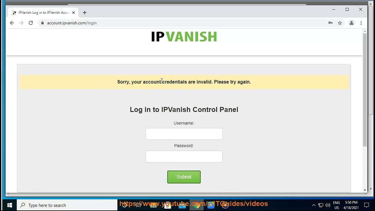
Task: Show hidden system tray icons
Action: (313, 205)
